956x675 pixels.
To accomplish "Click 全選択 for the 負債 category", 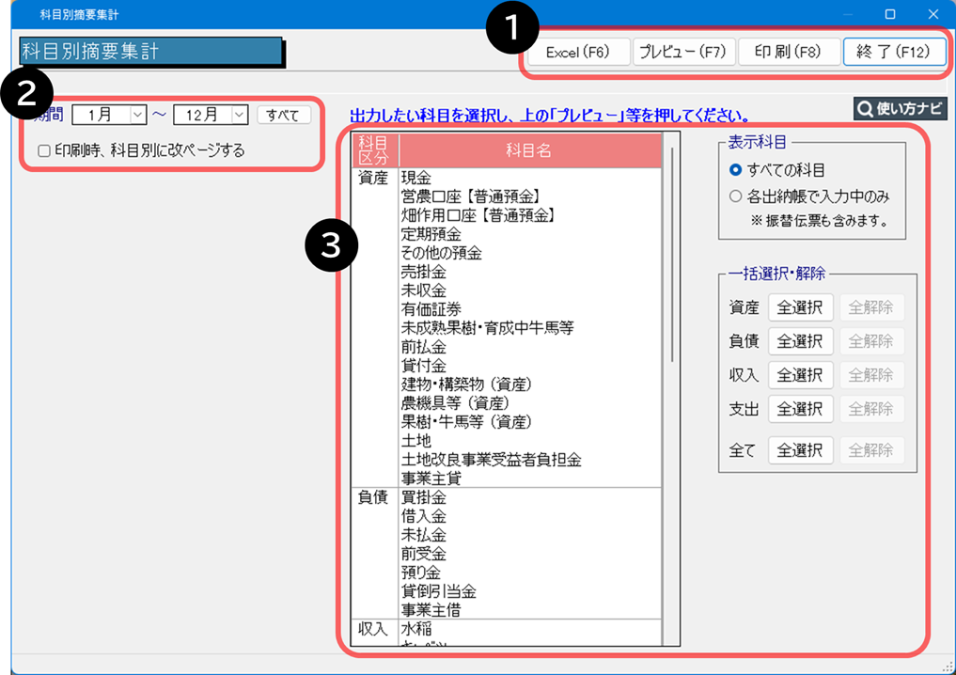I will (800, 341).
